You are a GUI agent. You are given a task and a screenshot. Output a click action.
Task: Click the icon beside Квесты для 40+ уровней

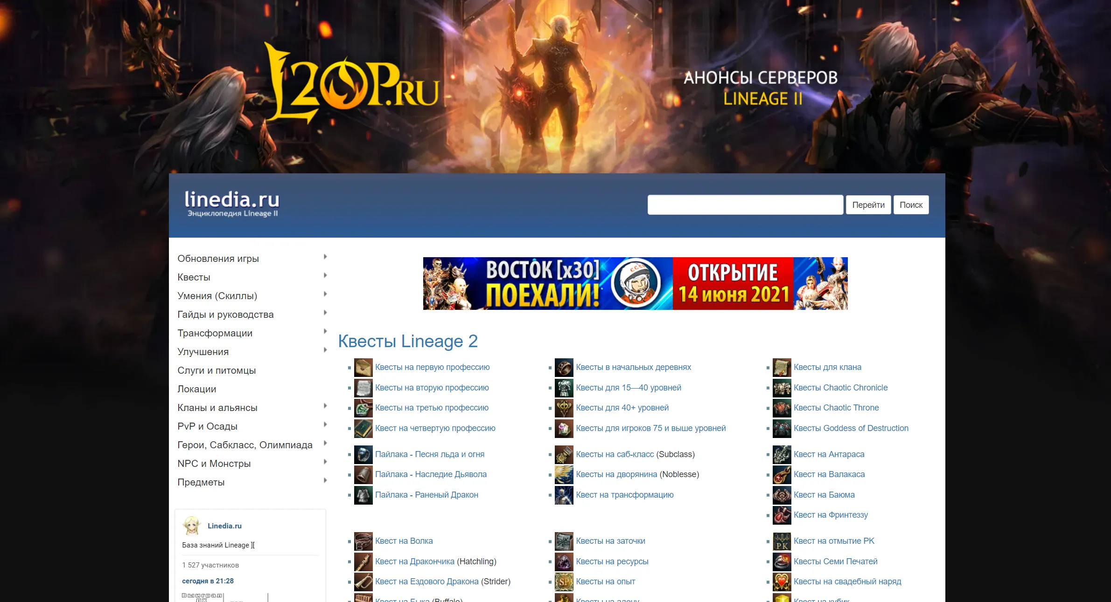(x=564, y=408)
